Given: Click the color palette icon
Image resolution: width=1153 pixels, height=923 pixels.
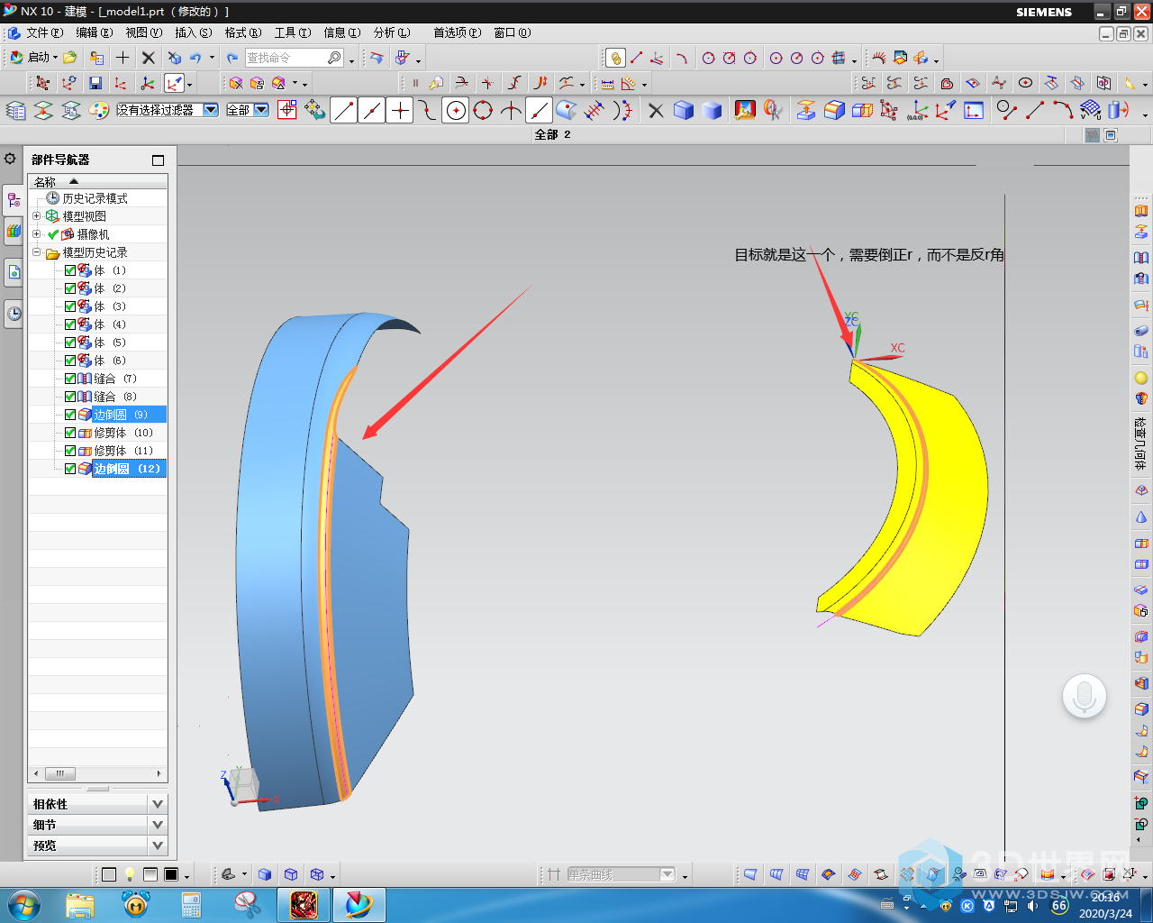Looking at the screenshot, I should pos(100,110).
